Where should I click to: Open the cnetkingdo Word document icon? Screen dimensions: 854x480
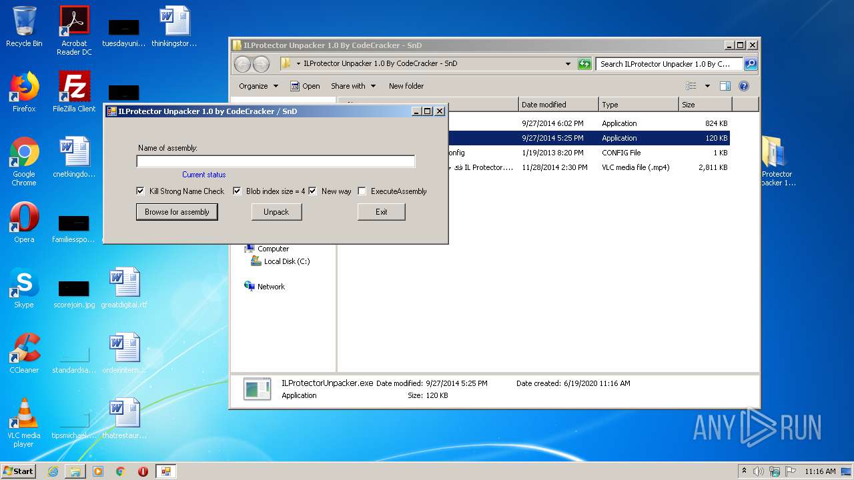74,157
